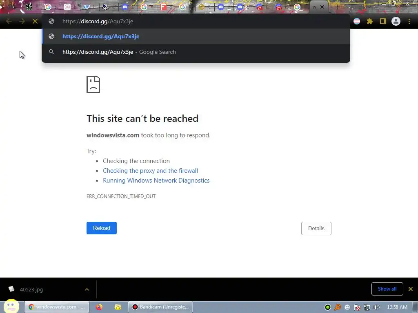418x313 pixels.
Task: Open a new tab with the plus
Action: click(x=337, y=7)
